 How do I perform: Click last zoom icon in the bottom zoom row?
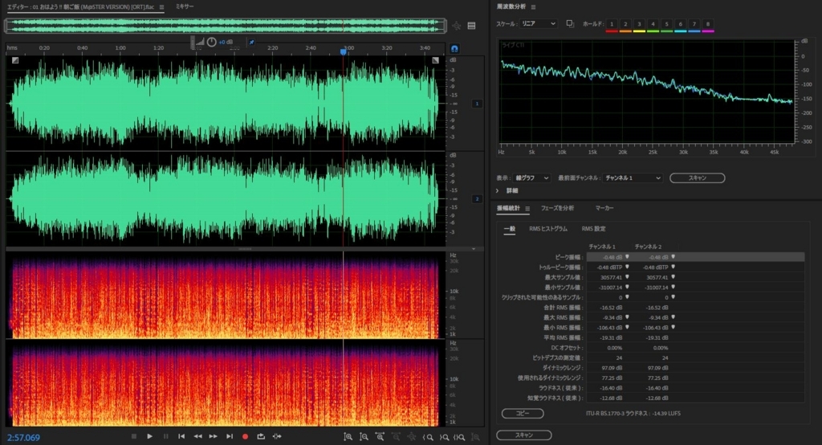pos(475,437)
